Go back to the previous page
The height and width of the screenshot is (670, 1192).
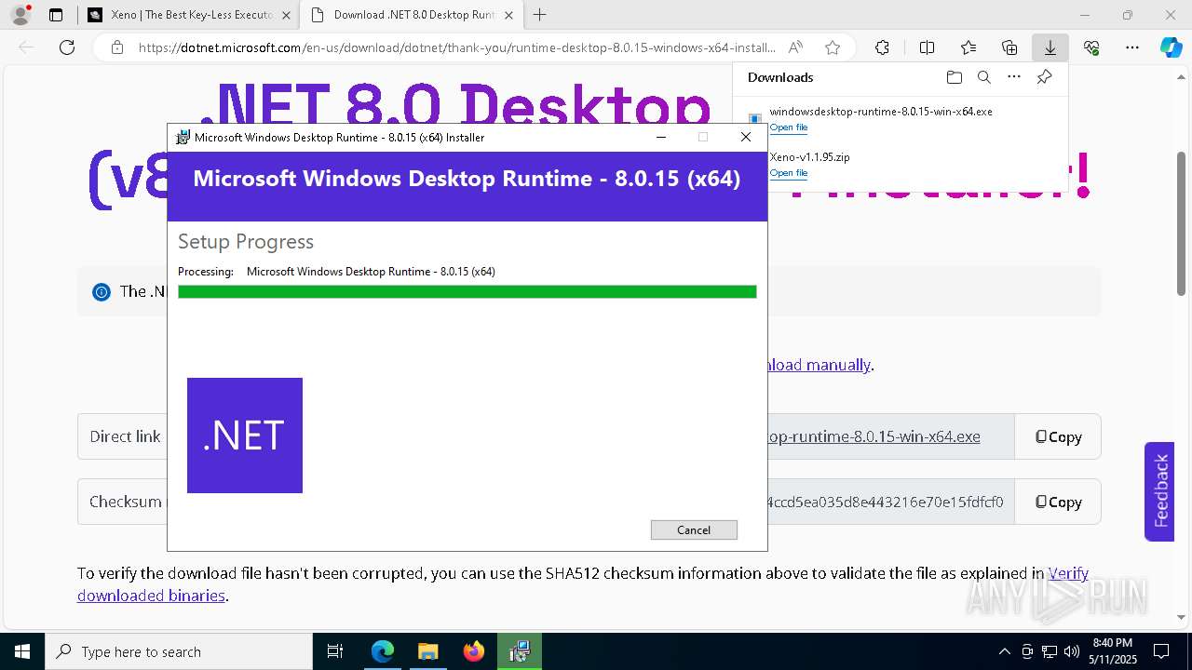27,47
